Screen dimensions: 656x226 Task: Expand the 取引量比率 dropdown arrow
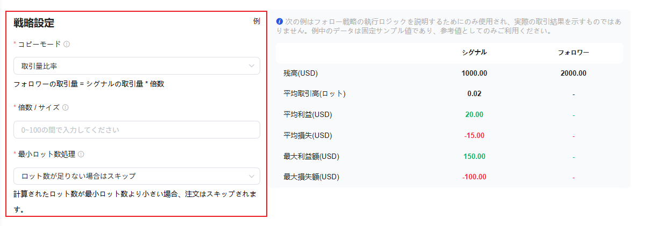(251, 66)
